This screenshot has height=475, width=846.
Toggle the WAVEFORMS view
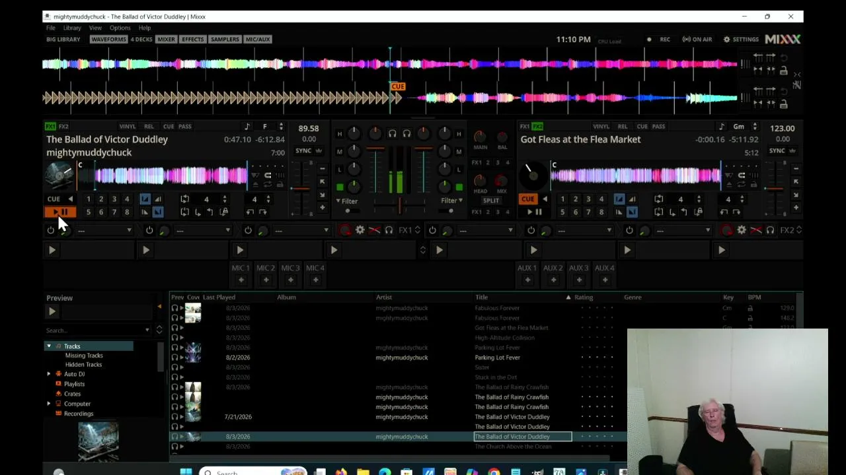click(108, 39)
